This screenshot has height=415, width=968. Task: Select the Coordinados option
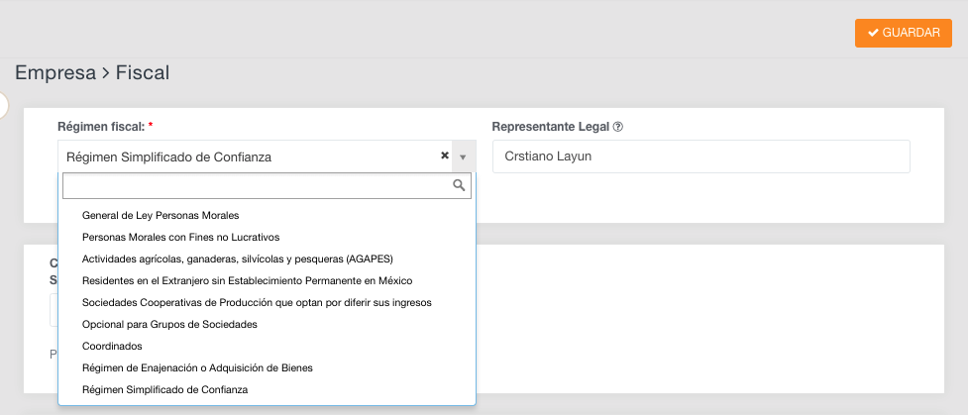(113, 346)
